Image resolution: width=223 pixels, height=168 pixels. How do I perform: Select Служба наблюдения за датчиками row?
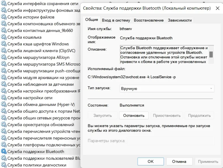[40, 84]
